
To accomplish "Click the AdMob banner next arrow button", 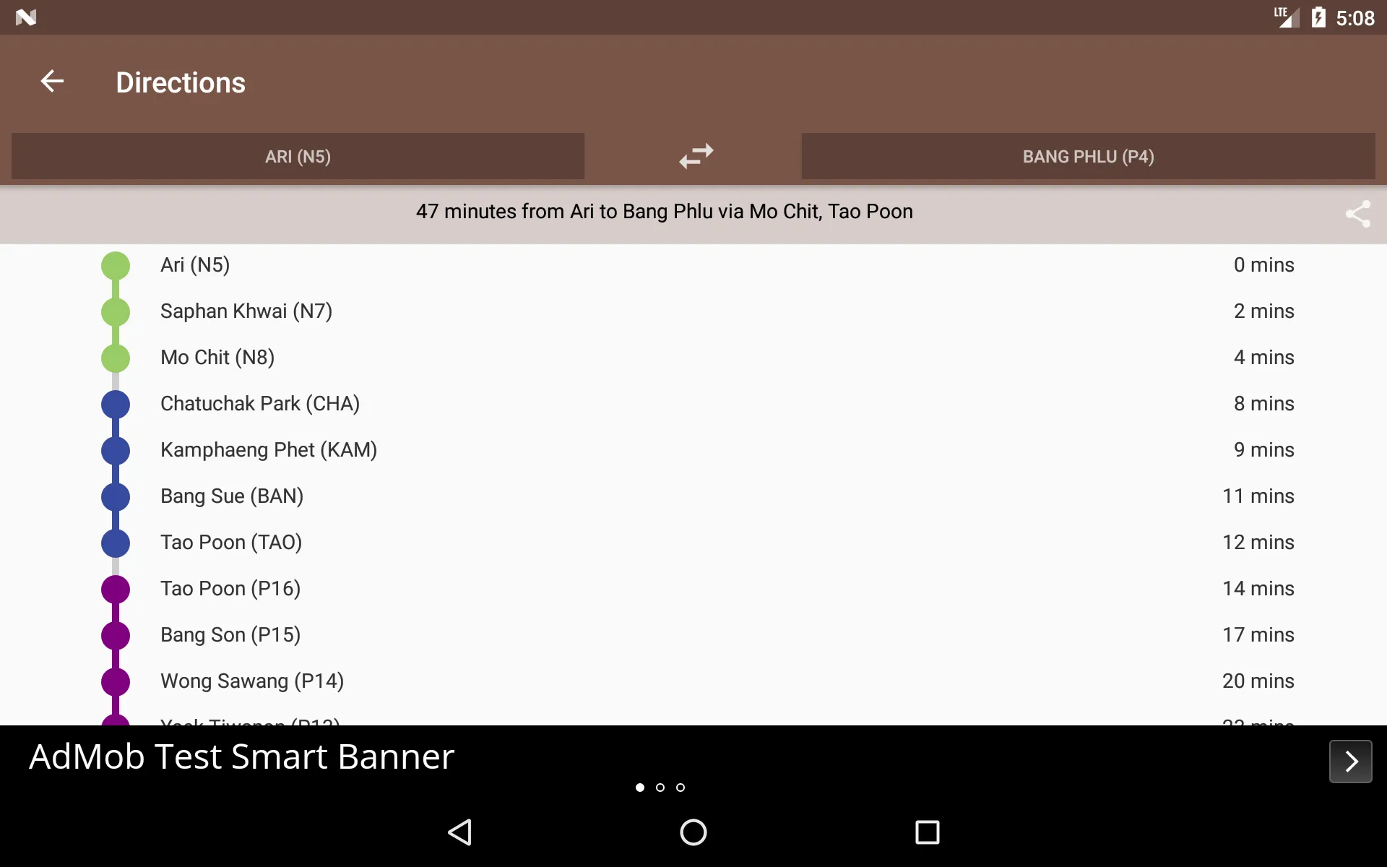I will coord(1352,761).
